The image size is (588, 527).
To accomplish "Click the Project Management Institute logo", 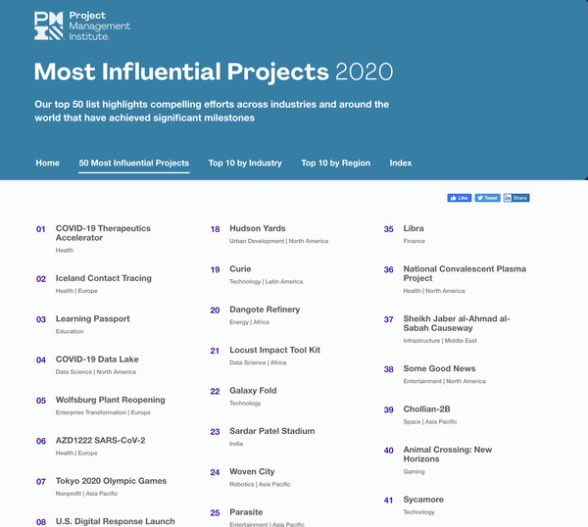I will pyautogui.click(x=82, y=25).
